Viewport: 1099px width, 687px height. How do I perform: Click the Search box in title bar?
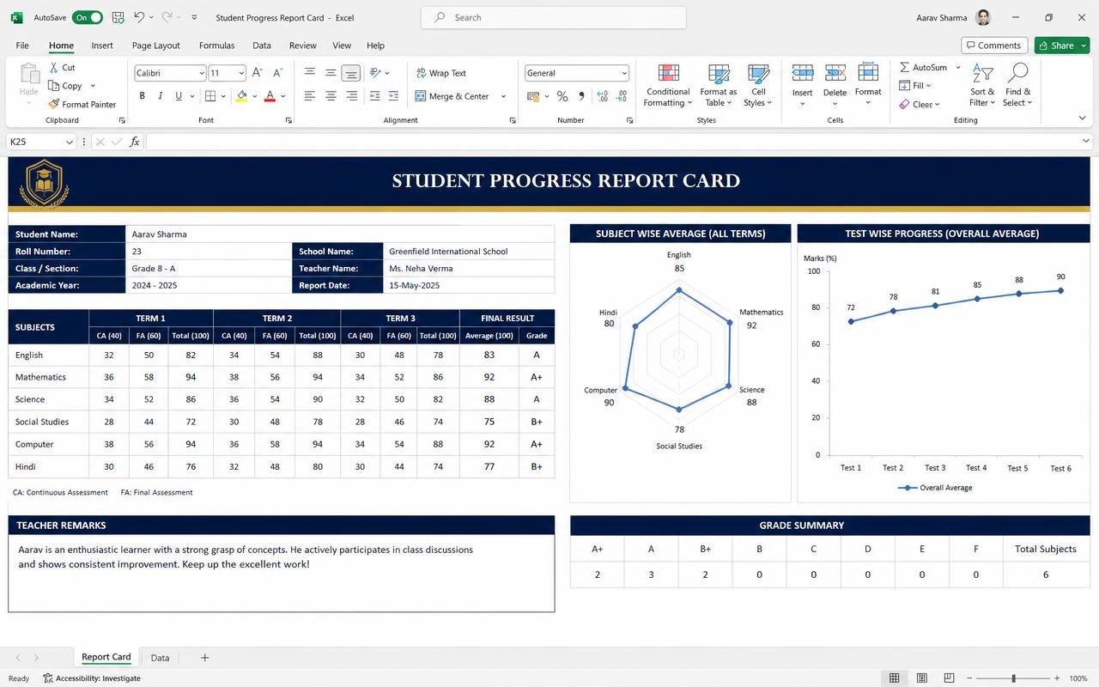pyautogui.click(x=554, y=17)
